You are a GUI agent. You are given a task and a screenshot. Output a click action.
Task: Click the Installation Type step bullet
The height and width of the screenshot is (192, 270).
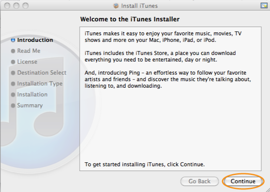[x=13, y=84]
